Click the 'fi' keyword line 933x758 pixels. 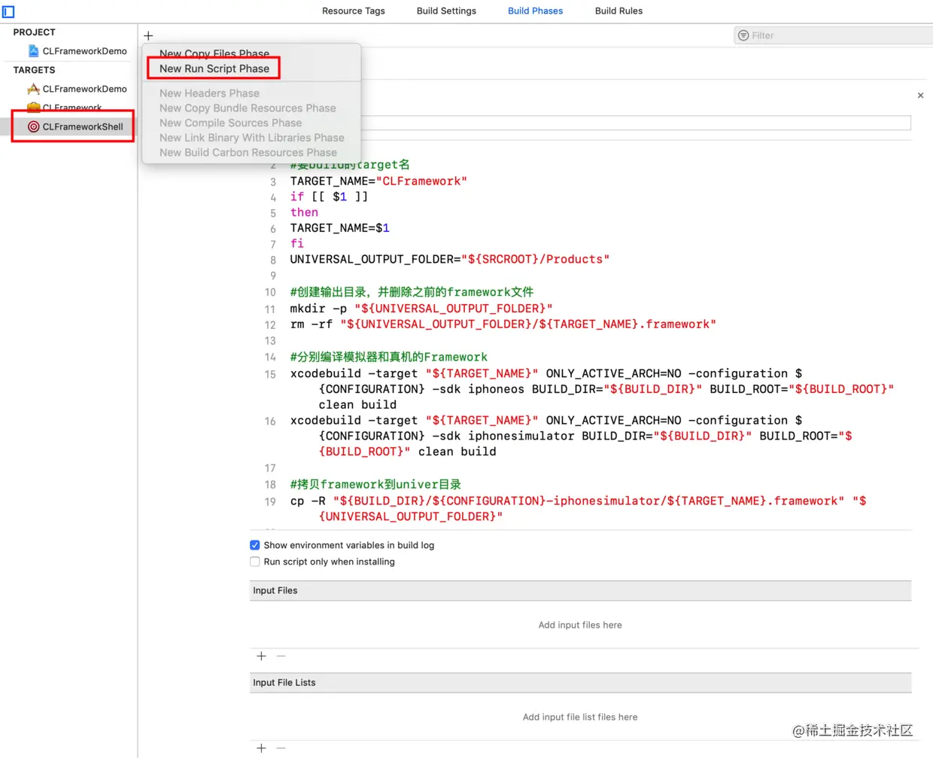pos(297,244)
